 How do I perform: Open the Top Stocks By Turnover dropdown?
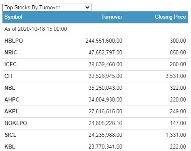(47, 7)
